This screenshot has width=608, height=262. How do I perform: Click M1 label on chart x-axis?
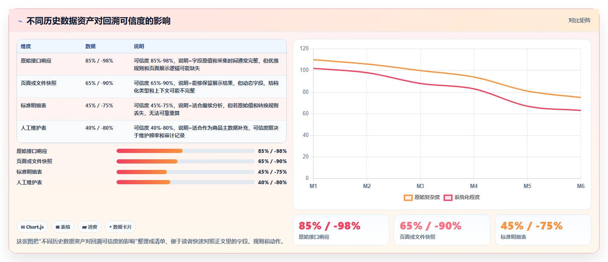click(314, 186)
